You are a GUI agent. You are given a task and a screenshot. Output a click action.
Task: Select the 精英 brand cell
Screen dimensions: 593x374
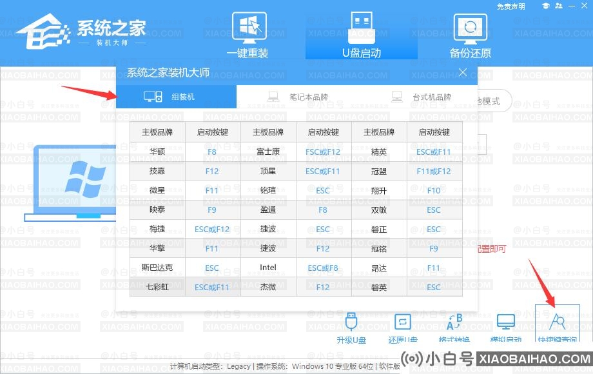(379, 152)
